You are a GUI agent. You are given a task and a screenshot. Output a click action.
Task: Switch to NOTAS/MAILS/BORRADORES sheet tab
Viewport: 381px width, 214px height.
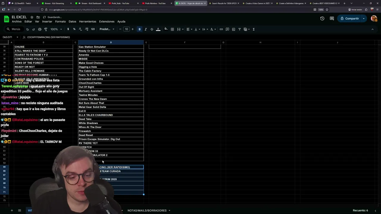(147, 210)
